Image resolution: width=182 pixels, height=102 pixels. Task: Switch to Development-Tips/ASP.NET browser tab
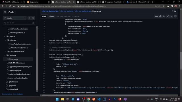tap(113, 2)
